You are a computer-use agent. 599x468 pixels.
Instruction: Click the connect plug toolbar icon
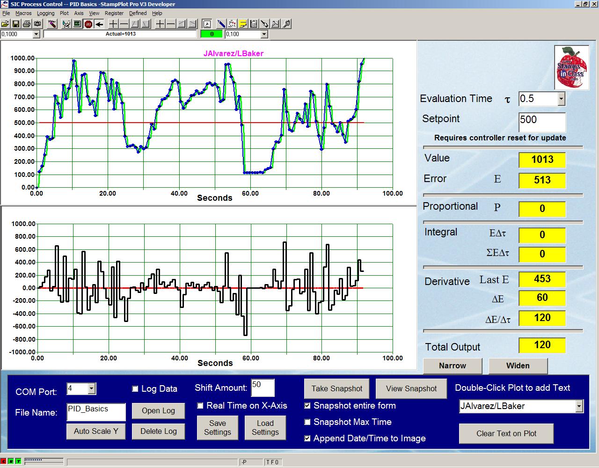[66, 24]
